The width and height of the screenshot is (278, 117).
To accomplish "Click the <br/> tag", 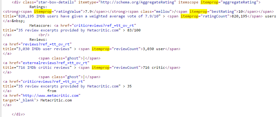I will 44,35.
